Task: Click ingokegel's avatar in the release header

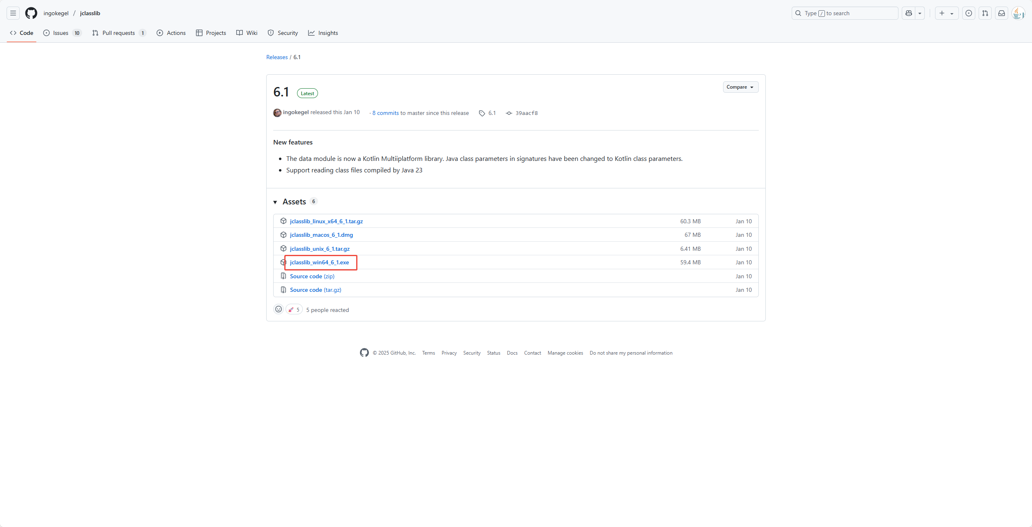Action: 277,113
